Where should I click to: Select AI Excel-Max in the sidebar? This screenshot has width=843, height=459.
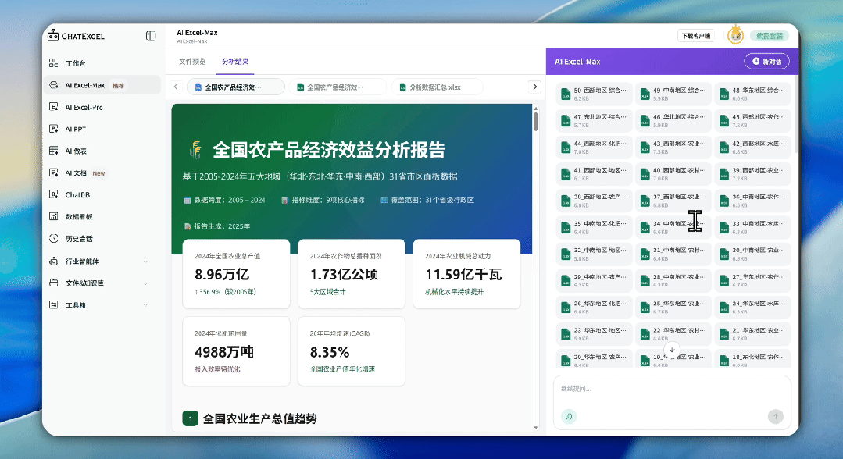102,85
